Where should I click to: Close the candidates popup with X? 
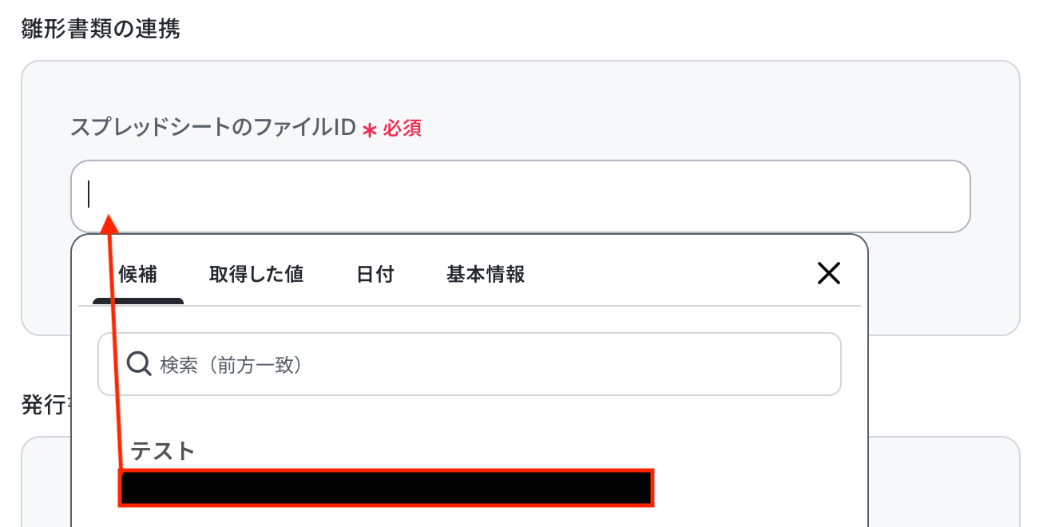(829, 274)
